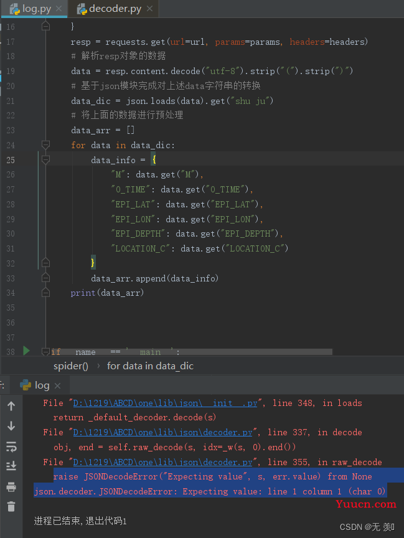The width and height of the screenshot is (404, 538).
Task: Click the print icon in the run console
Action: (x=11, y=486)
